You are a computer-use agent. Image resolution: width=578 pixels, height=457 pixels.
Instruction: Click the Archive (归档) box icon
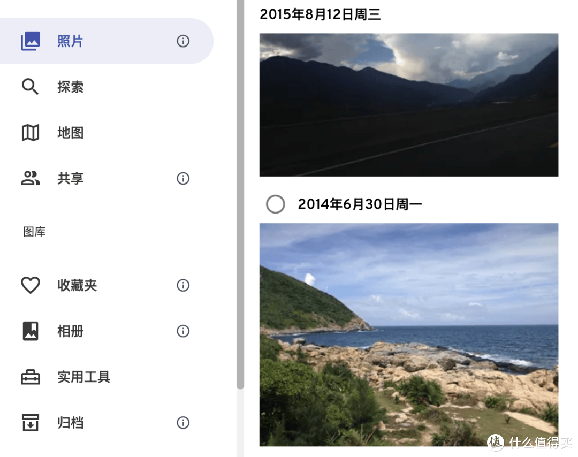30,423
